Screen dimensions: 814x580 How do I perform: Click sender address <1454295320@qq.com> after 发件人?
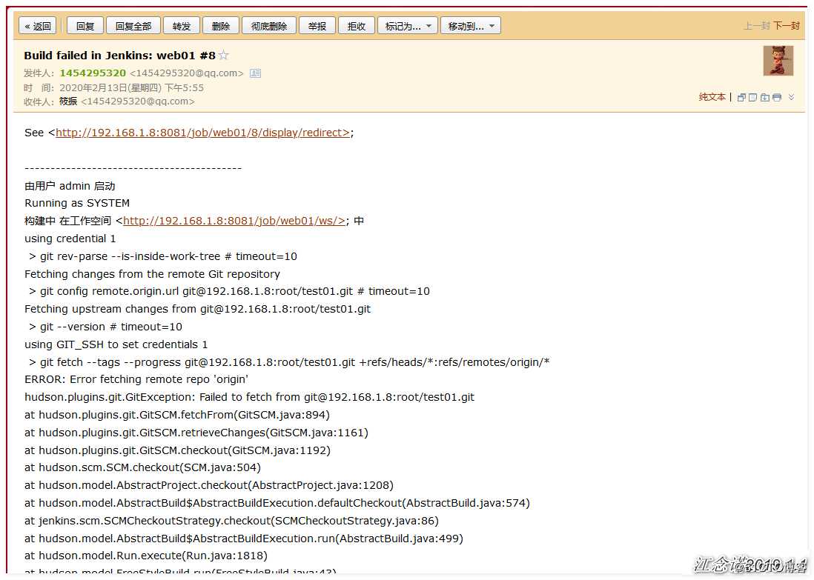186,73
